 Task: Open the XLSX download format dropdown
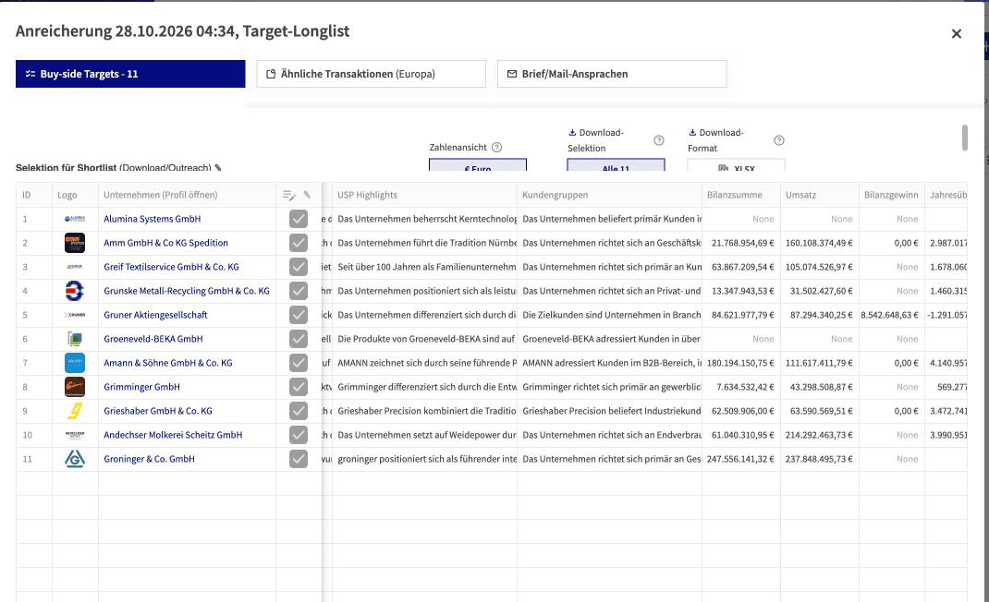(x=736, y=164)
